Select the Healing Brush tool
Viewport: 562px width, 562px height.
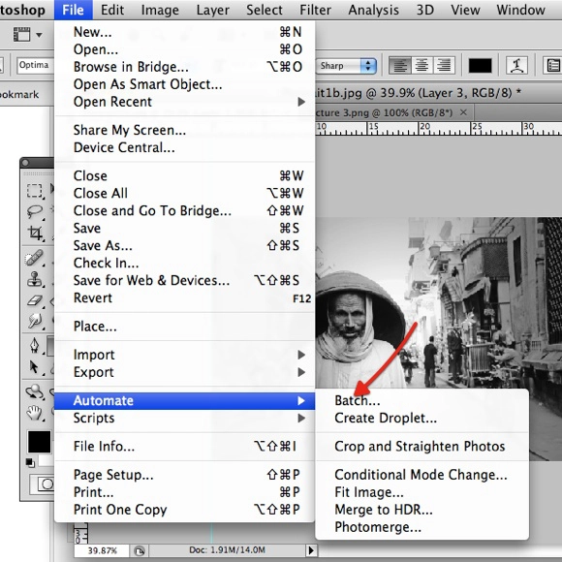[35, 258]
